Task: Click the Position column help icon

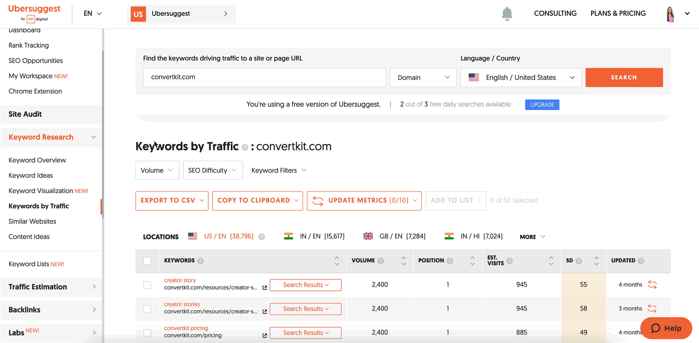Action: 450,261
